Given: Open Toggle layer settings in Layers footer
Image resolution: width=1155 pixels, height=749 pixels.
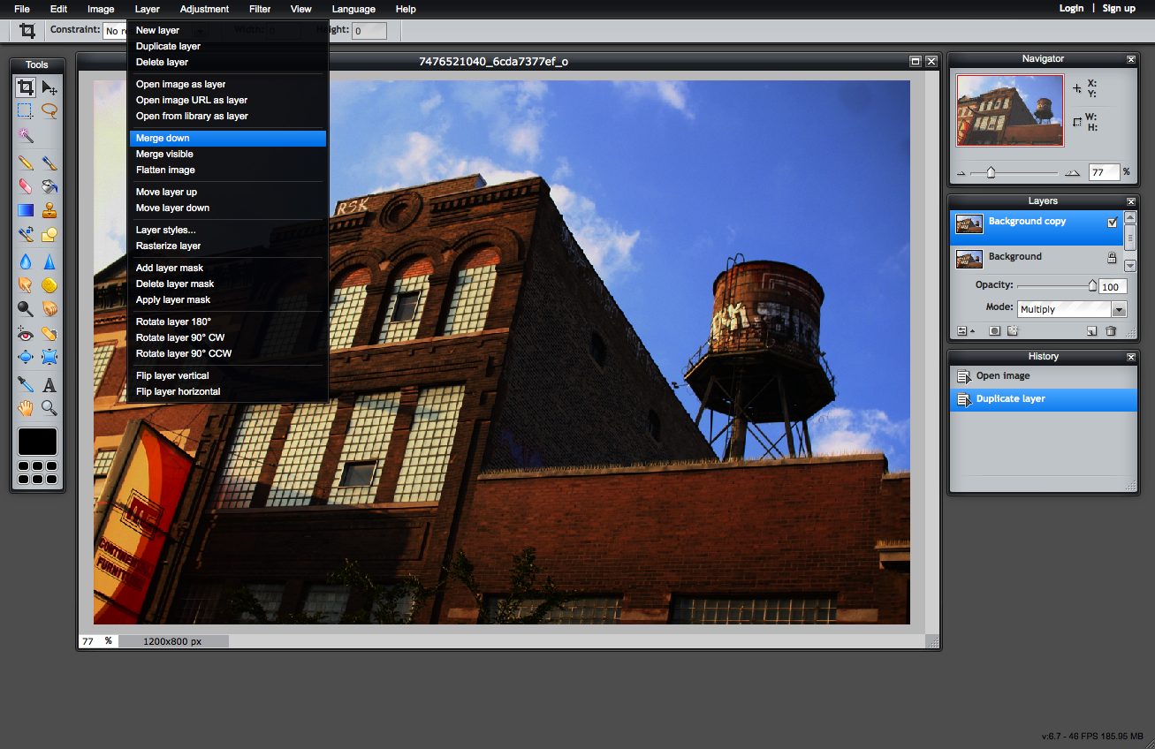Looking at the screenshot, I should pos(964,331).
